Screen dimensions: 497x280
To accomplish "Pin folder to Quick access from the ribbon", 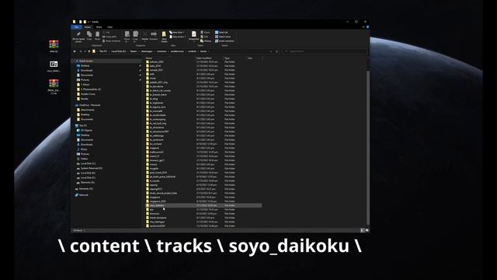I will point(78,37).
